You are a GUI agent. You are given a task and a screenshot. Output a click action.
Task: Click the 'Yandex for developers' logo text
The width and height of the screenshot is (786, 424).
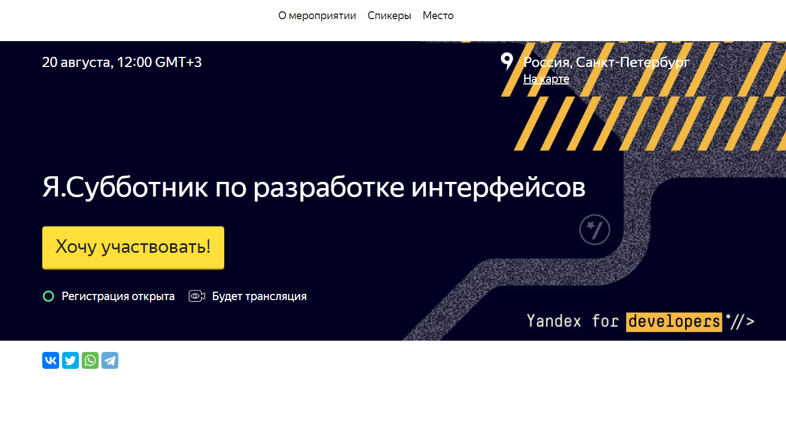point(640,321)
